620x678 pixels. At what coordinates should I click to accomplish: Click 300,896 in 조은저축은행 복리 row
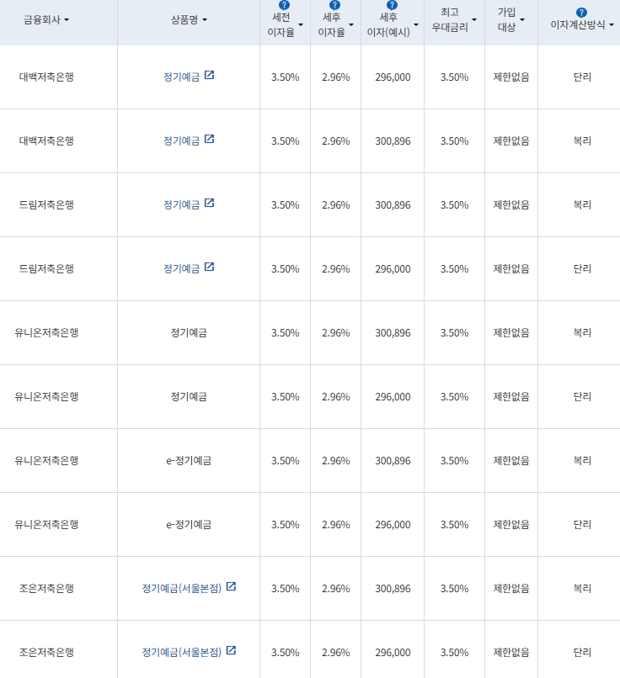tap(393, 589)
